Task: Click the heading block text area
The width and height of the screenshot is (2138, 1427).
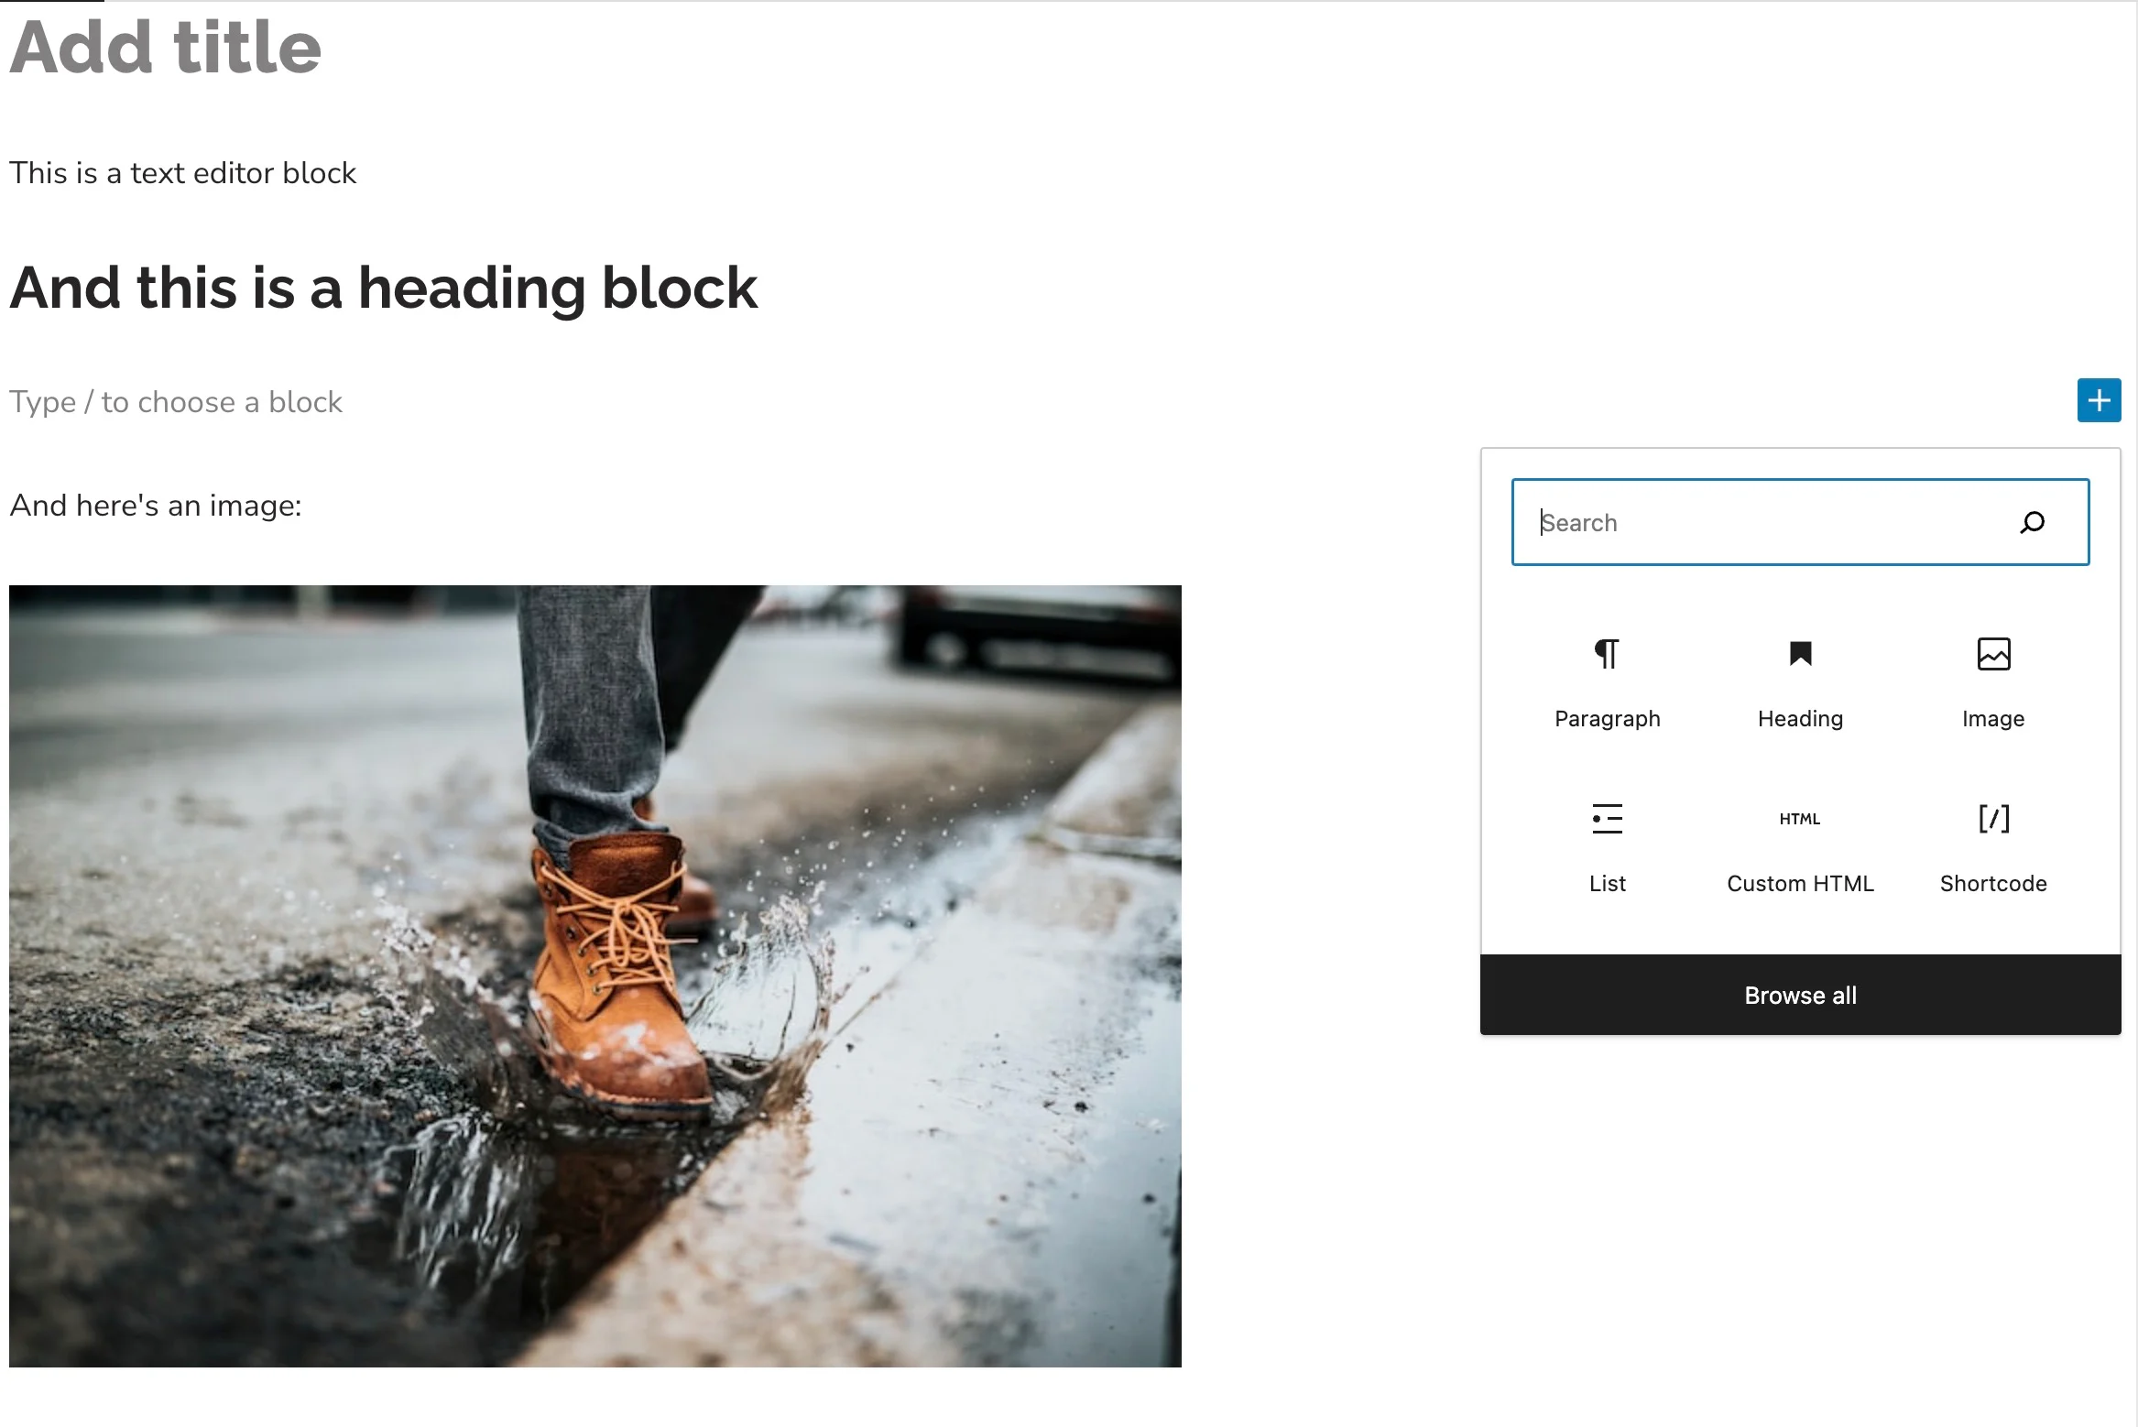Action: click(382, 287)
